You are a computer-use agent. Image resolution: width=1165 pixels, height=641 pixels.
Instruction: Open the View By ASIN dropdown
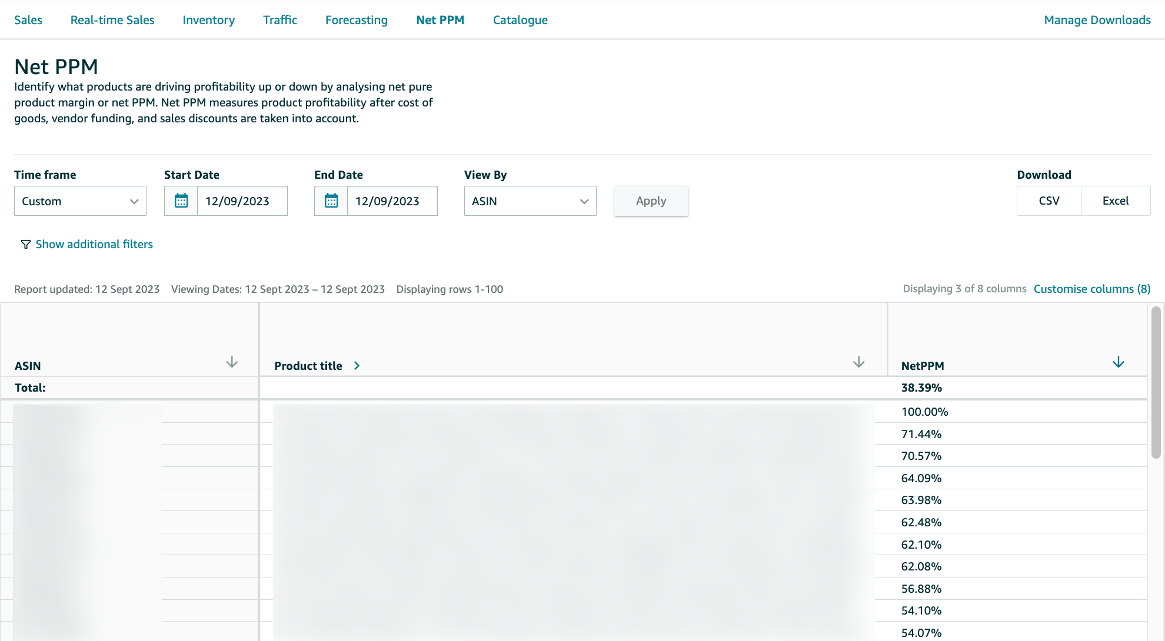tap(530, 201)
